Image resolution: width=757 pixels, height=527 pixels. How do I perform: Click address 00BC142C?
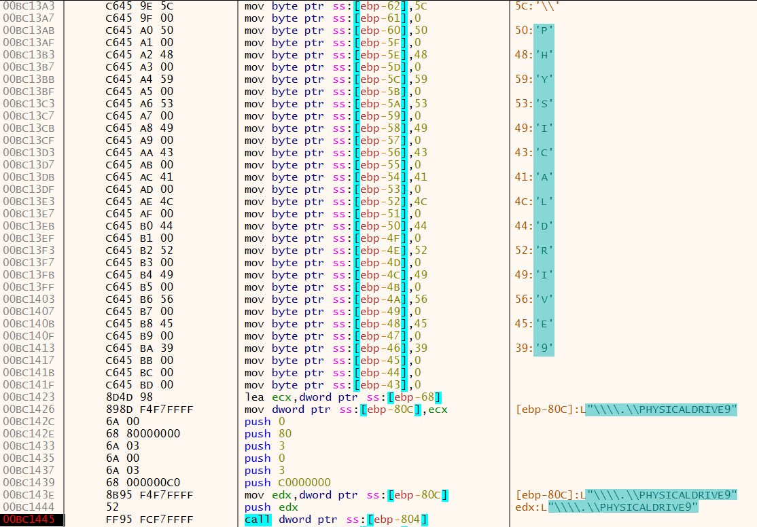[x=29, y=421]
